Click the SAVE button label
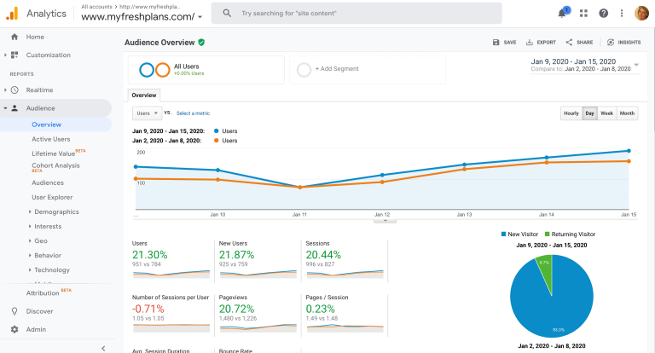 [x=510, y=42]
